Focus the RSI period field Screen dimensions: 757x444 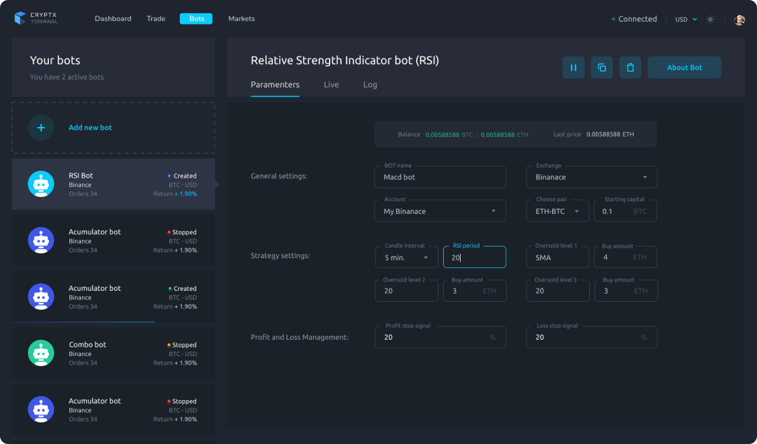tap(475, 257)
